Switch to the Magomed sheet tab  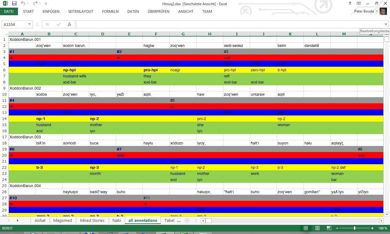tap(62, 221)
